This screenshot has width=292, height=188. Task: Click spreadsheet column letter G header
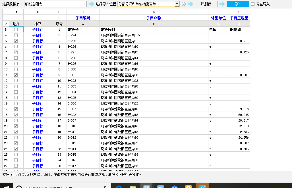(239, 12)
